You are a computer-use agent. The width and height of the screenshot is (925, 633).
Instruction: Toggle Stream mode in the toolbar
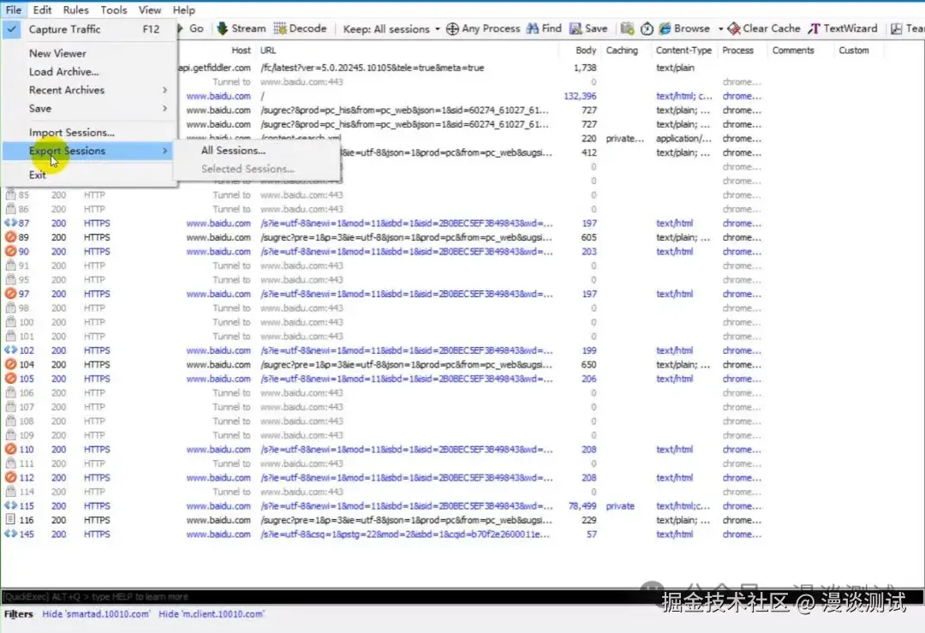point(242,28)
